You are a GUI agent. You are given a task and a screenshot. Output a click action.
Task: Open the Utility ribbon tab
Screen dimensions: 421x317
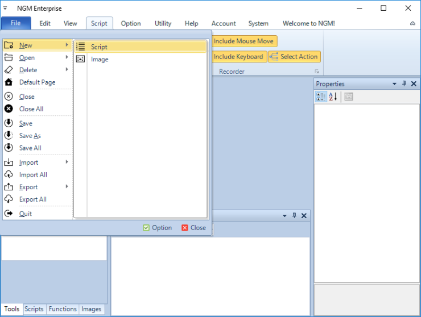[163, 23]
